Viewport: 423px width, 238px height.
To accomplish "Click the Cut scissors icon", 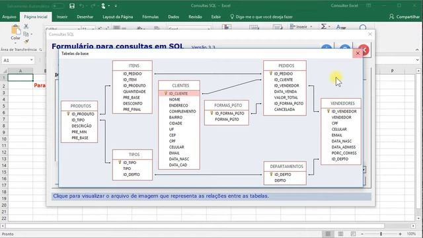I will click(26, 26).
